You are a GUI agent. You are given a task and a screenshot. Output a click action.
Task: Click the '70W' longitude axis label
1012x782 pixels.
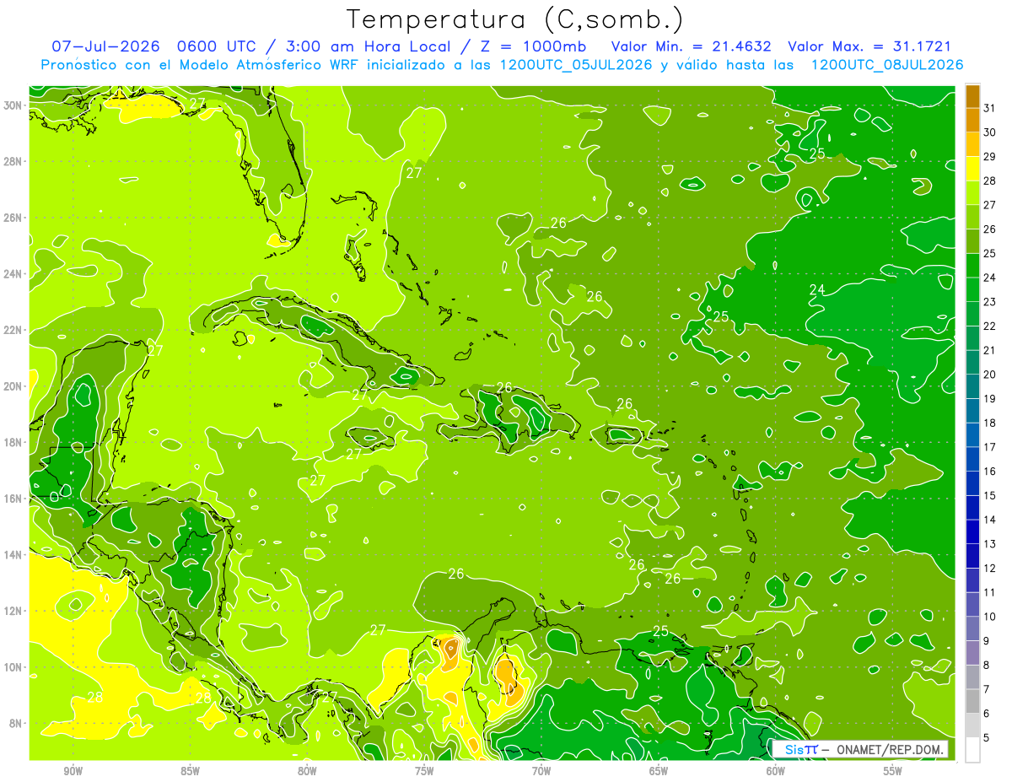click(x=541, y=771)
